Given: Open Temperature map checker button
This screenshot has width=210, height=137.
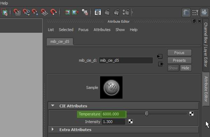Looking at the screenshot, I should click(x=191, y=114).
